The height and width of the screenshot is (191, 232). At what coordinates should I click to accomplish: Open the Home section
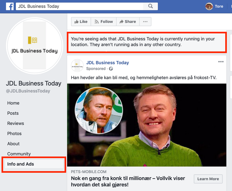click(x=13, y=103)
